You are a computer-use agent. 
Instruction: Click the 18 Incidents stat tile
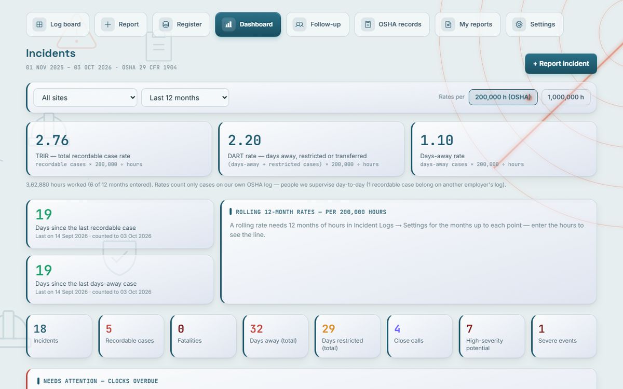(x=59, y=336)
